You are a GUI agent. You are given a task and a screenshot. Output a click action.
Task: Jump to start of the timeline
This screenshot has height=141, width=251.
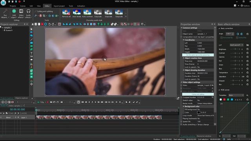point(83,102)
